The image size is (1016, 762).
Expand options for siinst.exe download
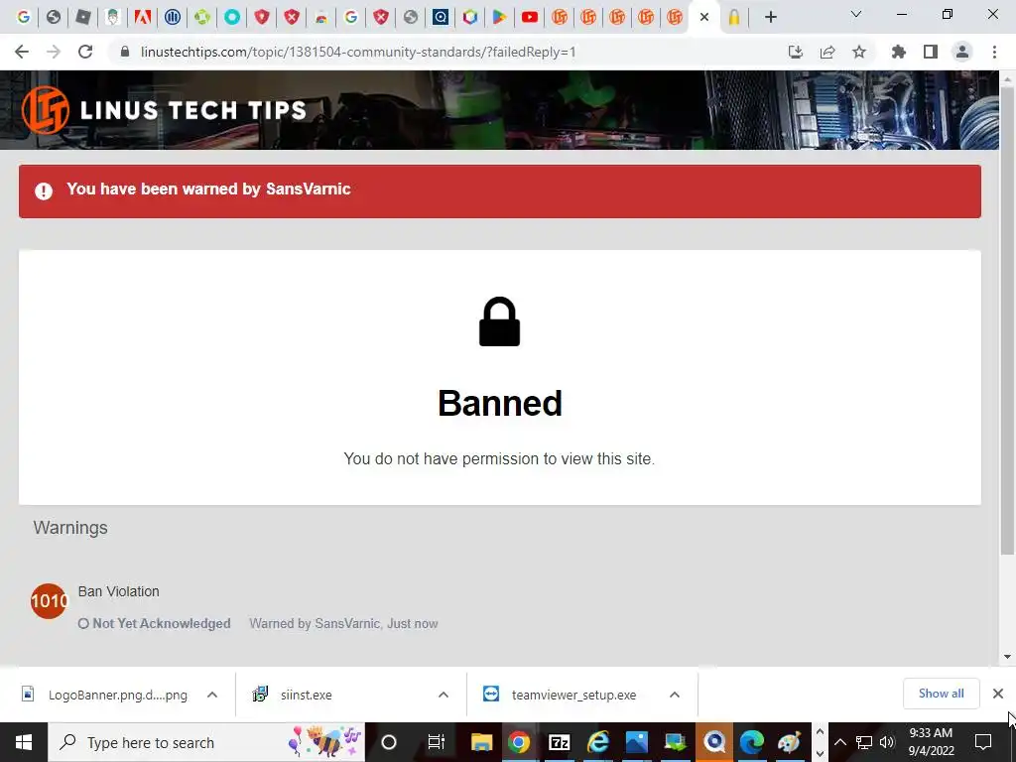pos(444,695)
